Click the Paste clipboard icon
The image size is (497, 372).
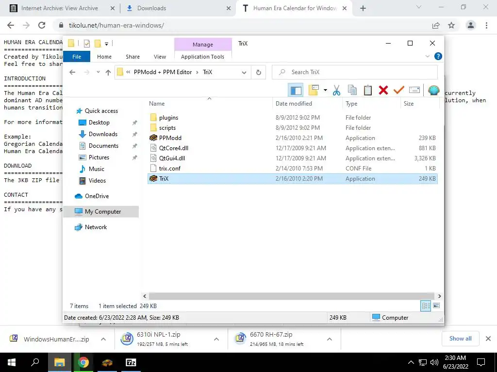pos(368,90)
